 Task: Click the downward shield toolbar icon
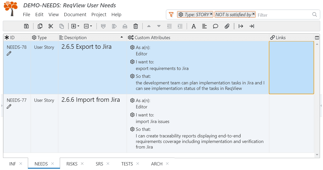point(103,26)
